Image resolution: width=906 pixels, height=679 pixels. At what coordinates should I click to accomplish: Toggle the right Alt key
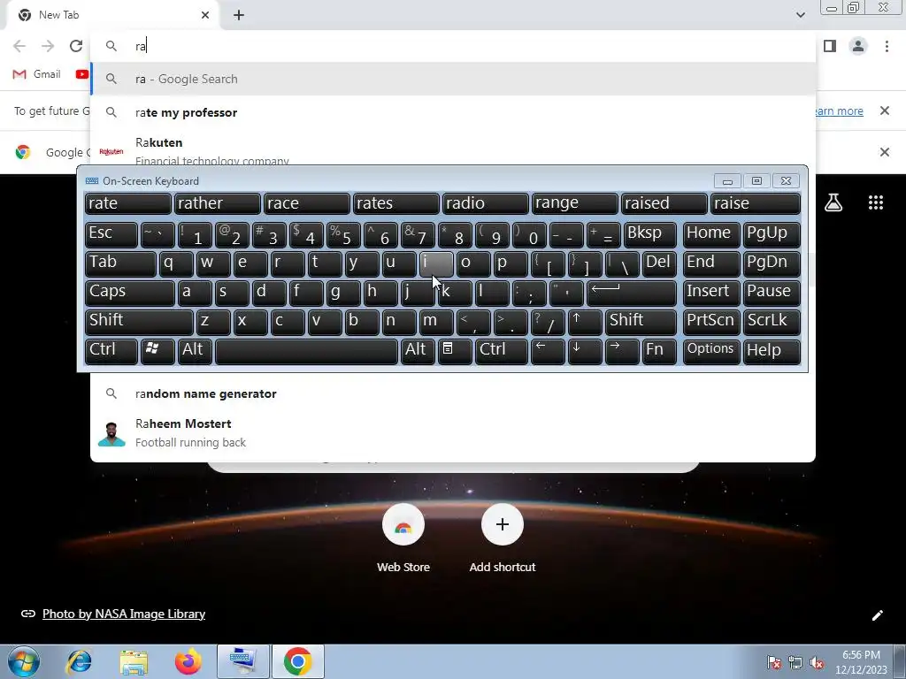tap(418, 351)
